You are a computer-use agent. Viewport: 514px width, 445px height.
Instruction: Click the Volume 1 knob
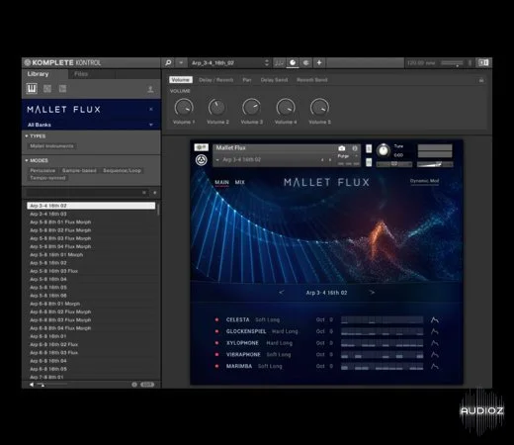[x=184, y=108]
